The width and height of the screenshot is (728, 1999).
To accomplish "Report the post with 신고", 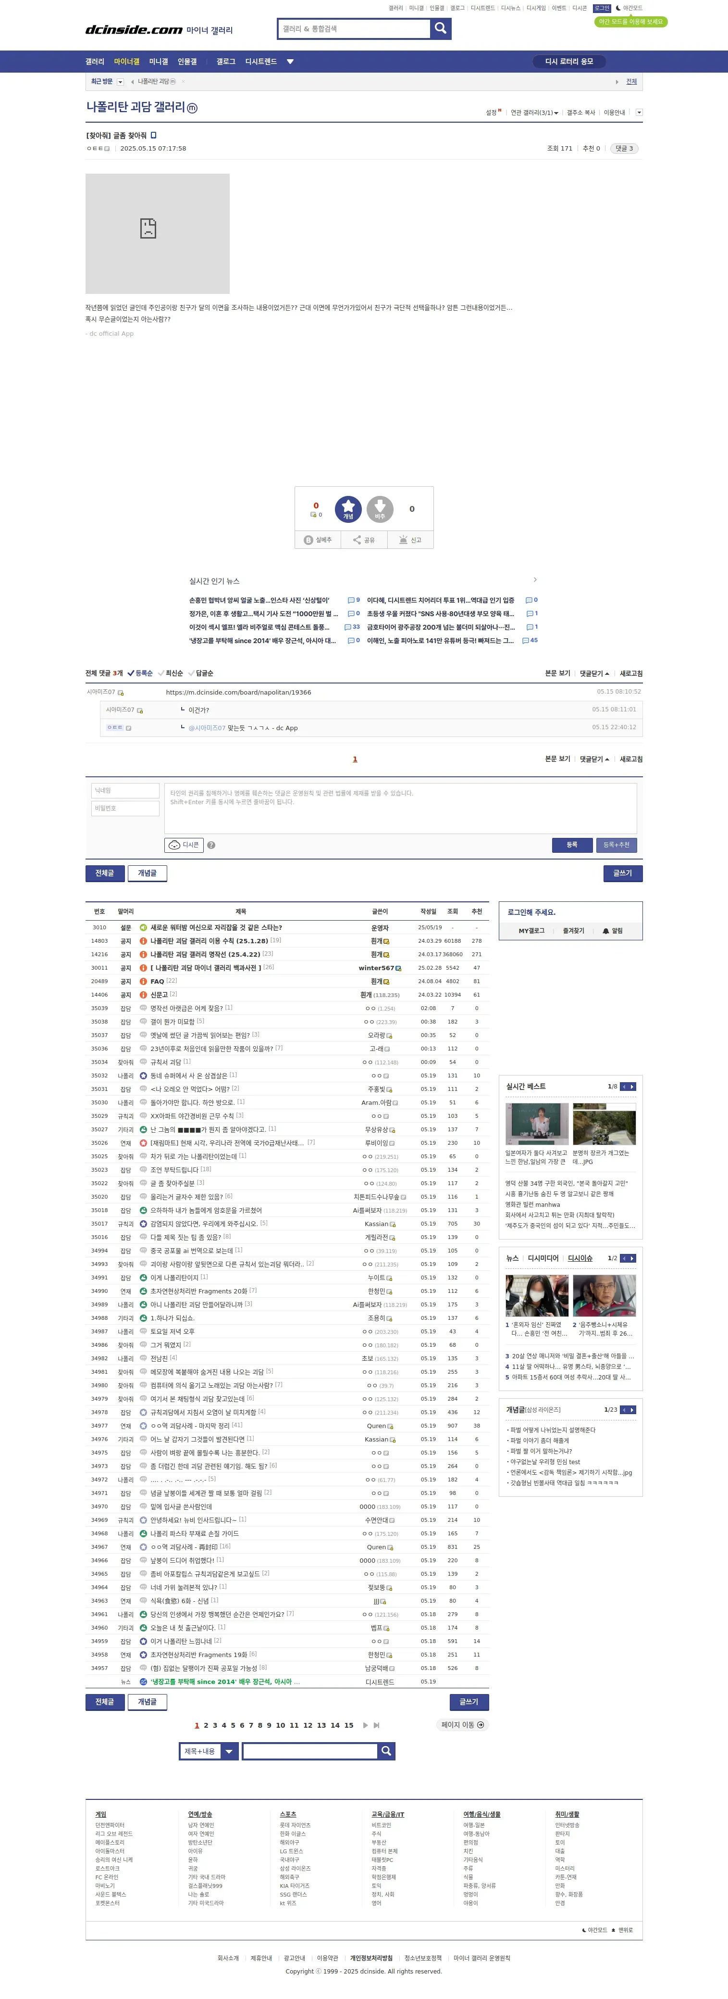I will [410, 540].
